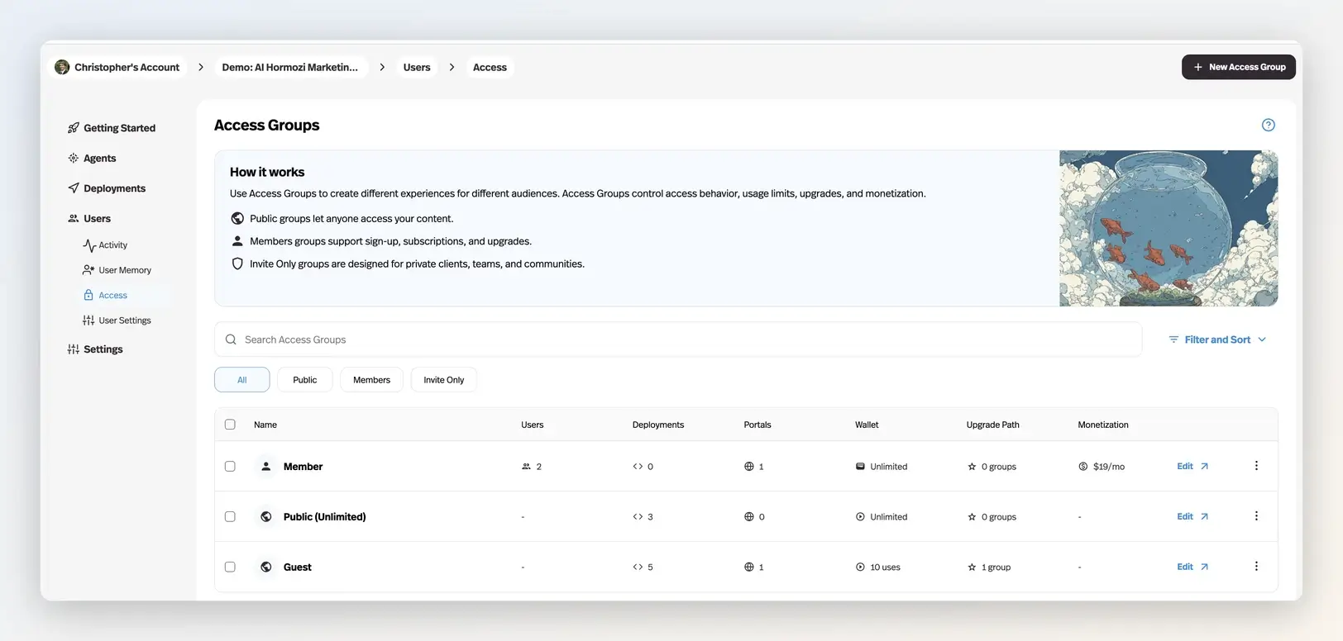The image size is (1343, 641).
Task: Open the three-dot menu for Member row
Action: (1256, 466)
